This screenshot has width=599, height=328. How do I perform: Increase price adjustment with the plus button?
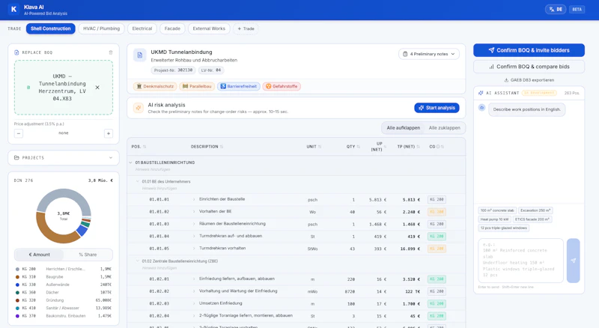(109, 133)
